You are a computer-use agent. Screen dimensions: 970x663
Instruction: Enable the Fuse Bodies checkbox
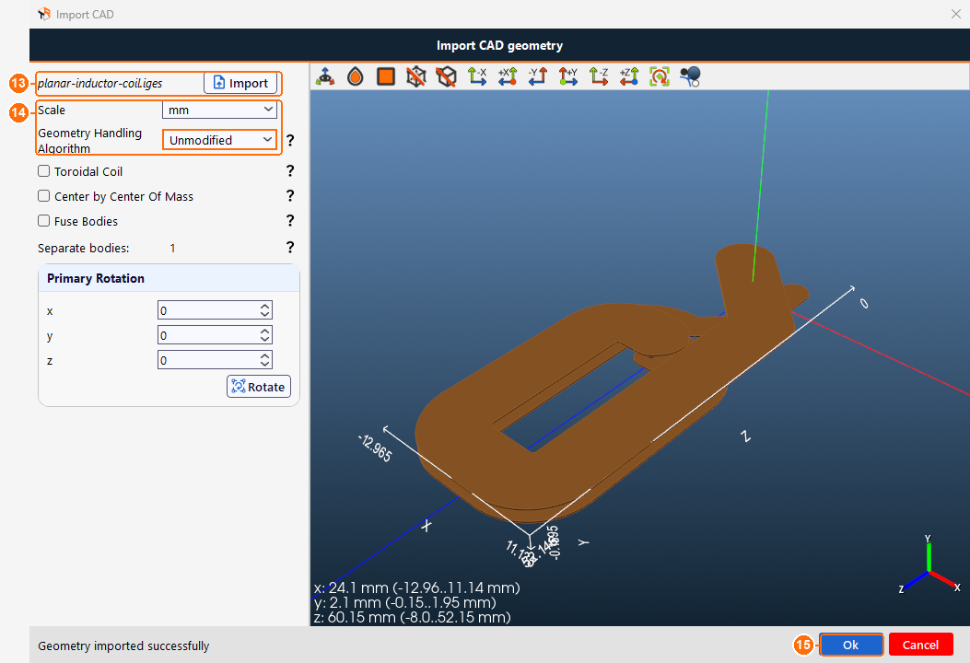(44, 221)
